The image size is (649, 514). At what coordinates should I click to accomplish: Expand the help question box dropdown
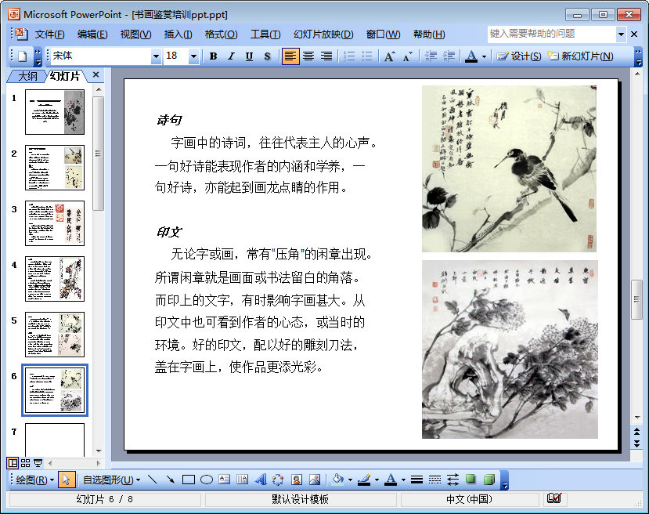pyautogui.click(x=621, y=34)
